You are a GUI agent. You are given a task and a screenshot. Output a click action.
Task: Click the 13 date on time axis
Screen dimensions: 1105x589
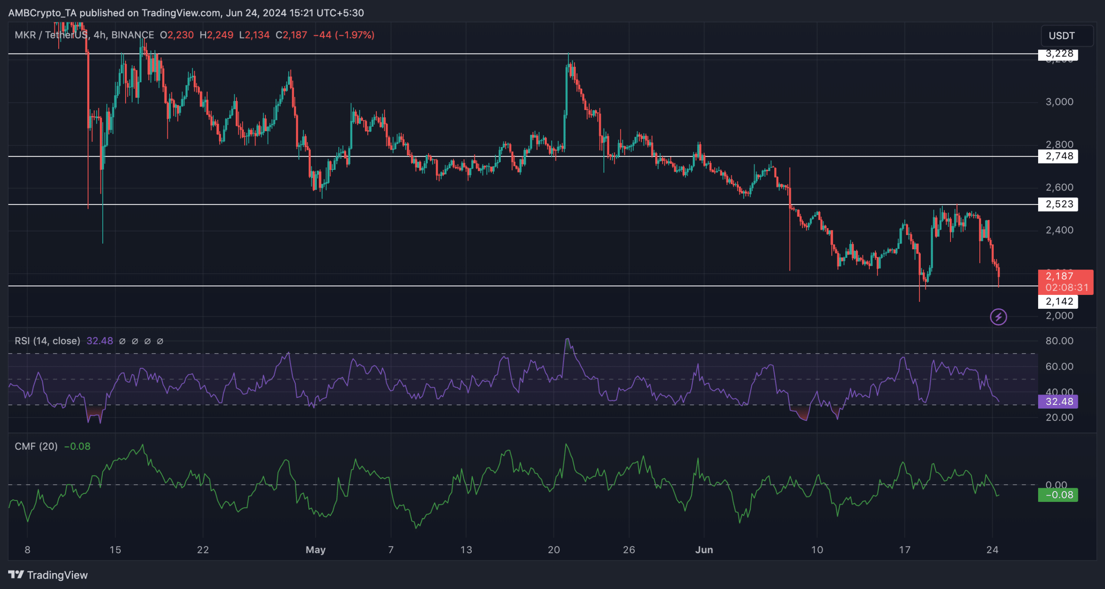[x=466, y=550]
